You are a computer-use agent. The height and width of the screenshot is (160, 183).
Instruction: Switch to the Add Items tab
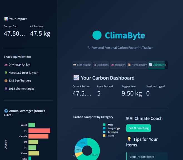pyautogui.click(x=101, y=65)
